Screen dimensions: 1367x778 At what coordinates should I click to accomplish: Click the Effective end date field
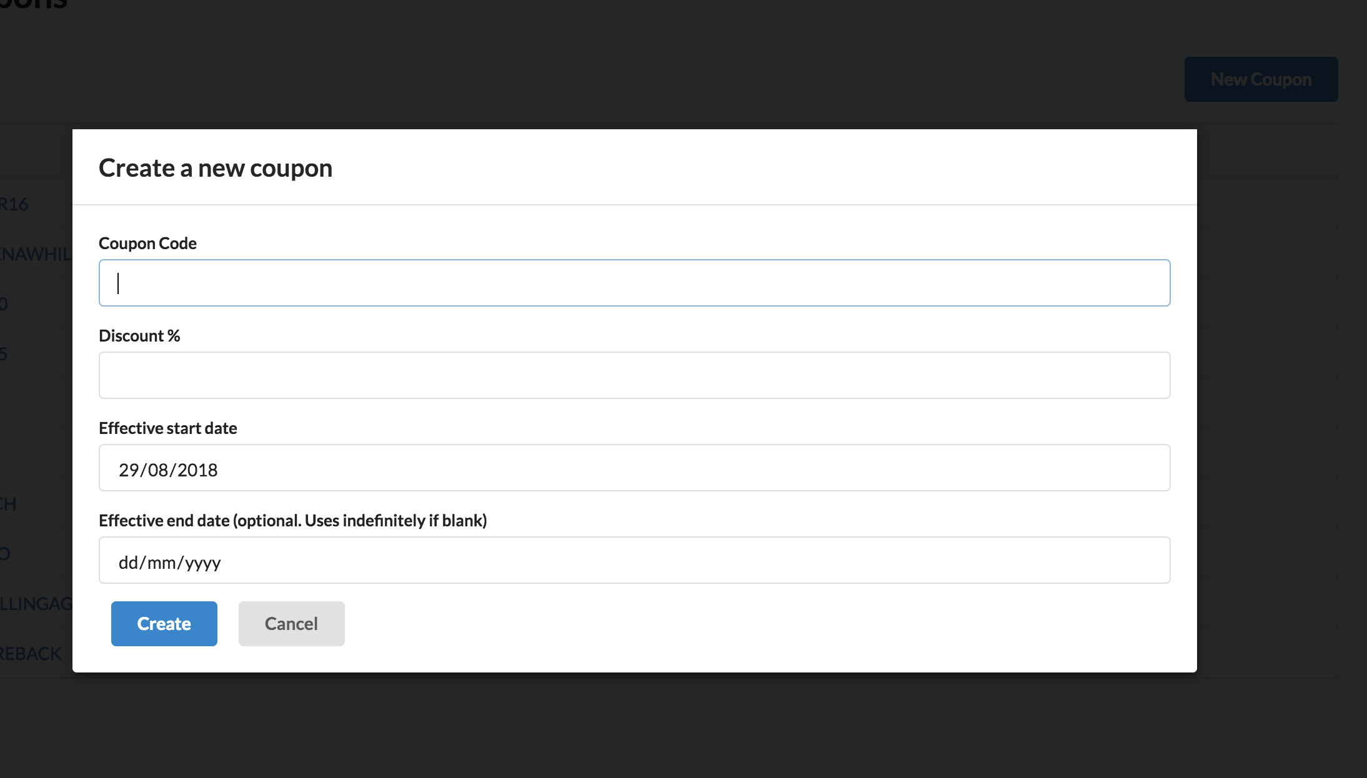pyautogui.click(x=634, y=560)
